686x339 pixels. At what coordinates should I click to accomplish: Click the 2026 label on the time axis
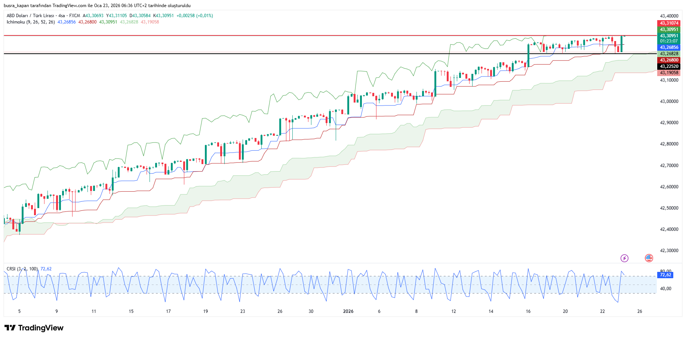pyautogui.click(x=348, y=311)
